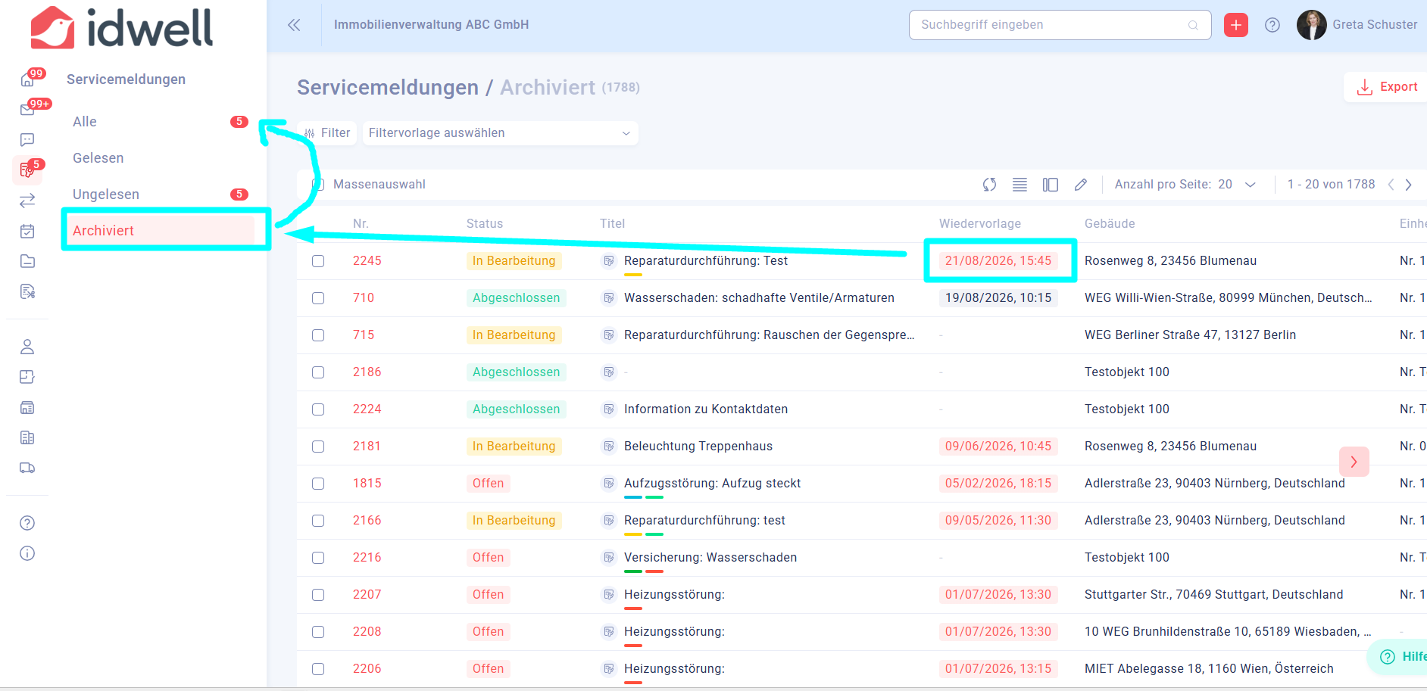Collapse the sidebar with the double-chevron icon

click(294, 25)
